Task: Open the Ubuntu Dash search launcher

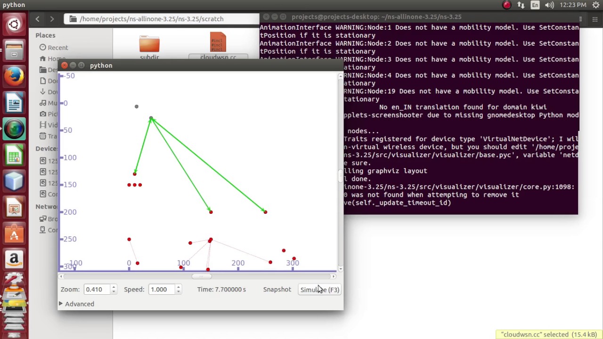Action: pos(14,24)
